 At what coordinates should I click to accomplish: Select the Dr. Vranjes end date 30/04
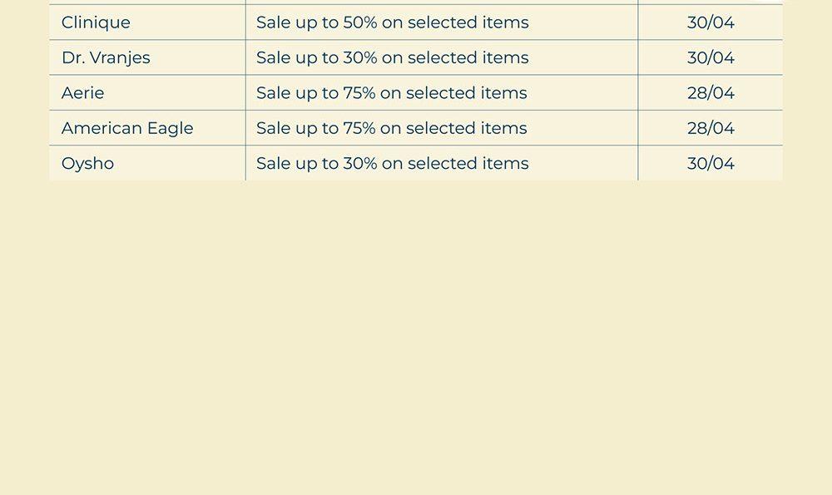tap(711, 58)
